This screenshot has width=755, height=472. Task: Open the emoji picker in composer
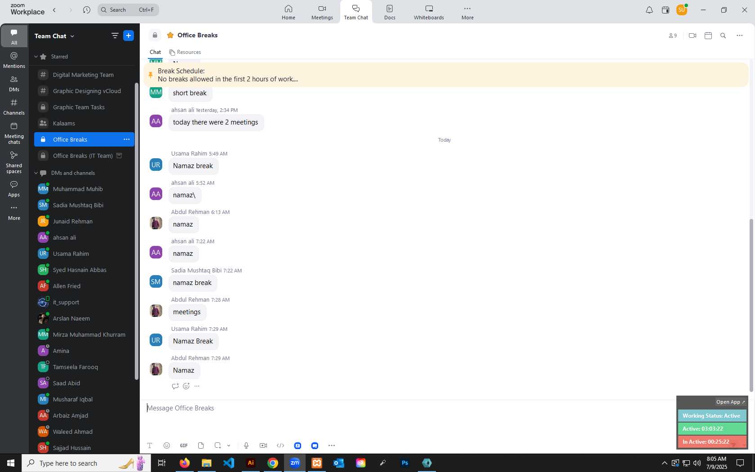click(167, 445)
